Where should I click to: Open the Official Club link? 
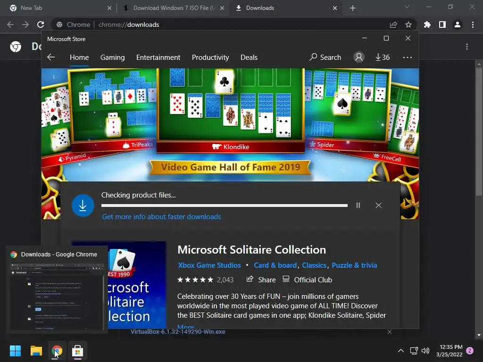[x=307, y=280]
